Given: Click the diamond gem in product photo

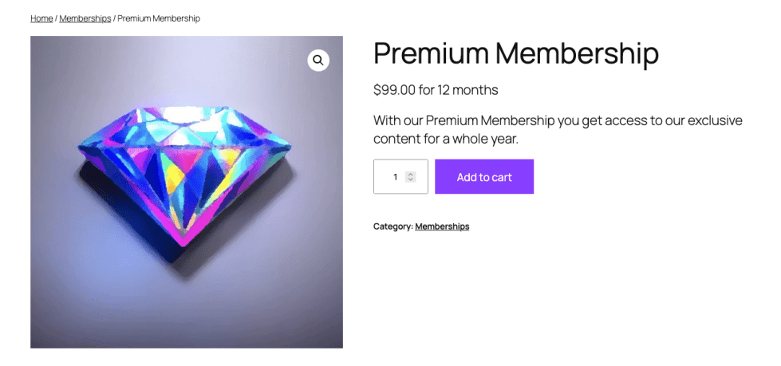Looking at the screenshot, I should pos(185,169).
